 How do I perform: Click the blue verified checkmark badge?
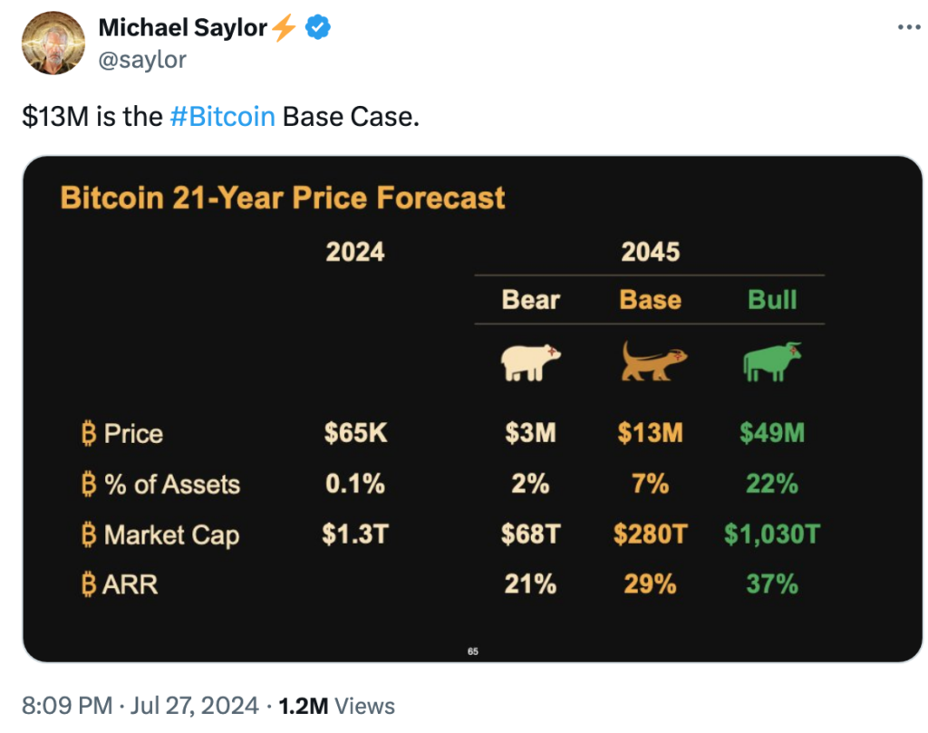(x=316, y=28)
